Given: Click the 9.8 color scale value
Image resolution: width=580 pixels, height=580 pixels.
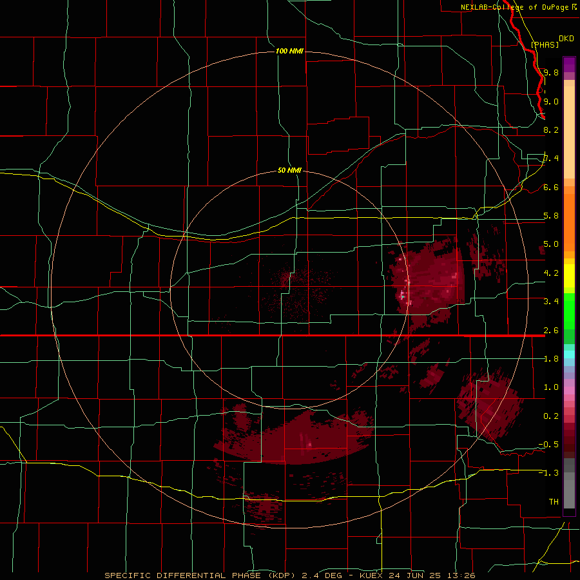Looking at the screenshot, I should [x=551, y=72].
